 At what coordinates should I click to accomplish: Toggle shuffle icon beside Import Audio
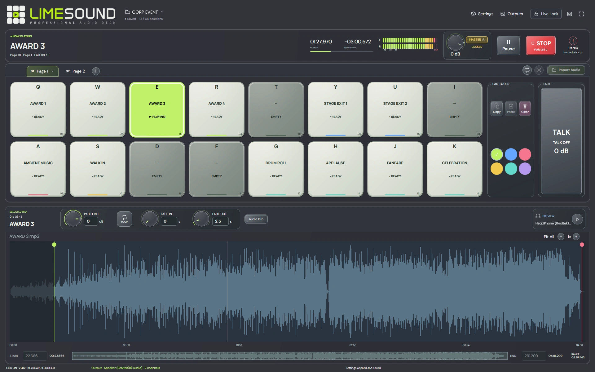point(539,70)
